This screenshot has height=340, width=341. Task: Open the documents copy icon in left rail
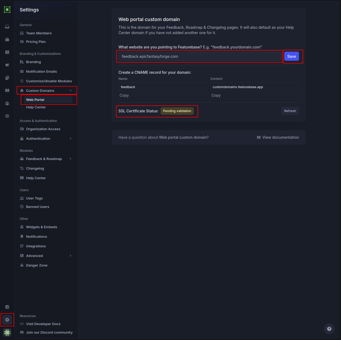coord(7,78)
